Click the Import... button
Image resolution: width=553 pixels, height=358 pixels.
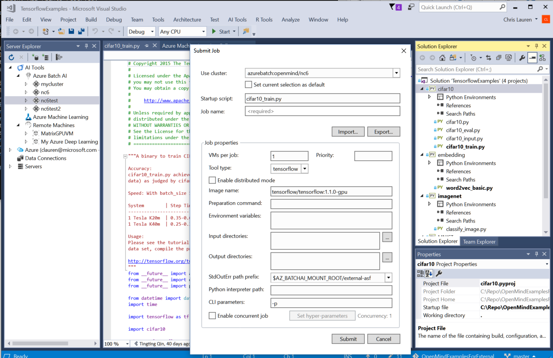(x=348, y=132)
